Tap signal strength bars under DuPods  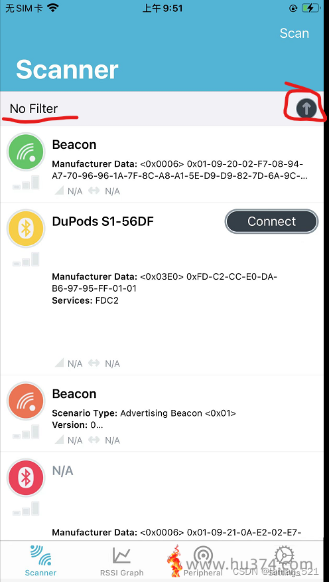26,259
